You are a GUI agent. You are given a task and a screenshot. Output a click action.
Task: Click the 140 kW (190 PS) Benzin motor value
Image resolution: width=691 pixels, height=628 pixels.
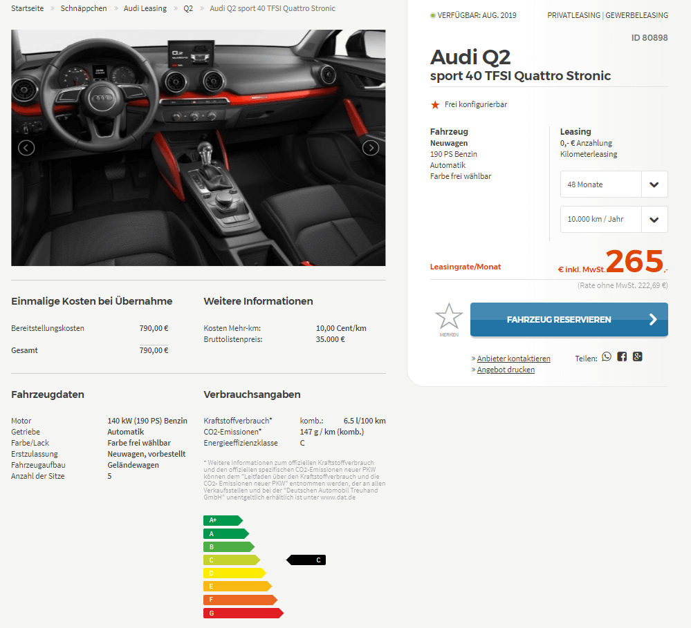coord(147,421)
